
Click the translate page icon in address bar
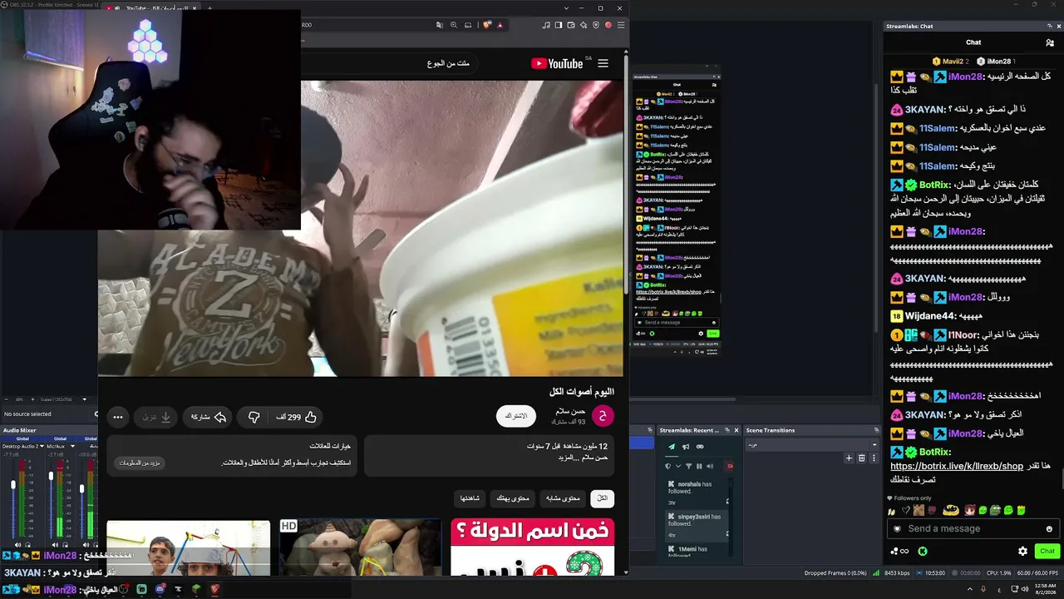(440, 25)
